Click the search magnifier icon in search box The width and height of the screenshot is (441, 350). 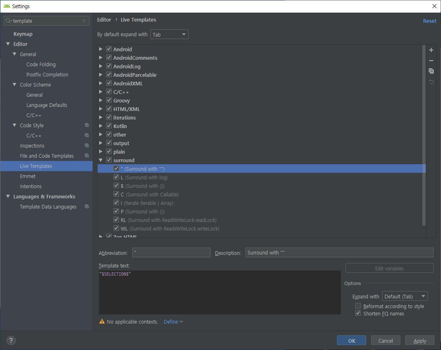click(9, 21)
